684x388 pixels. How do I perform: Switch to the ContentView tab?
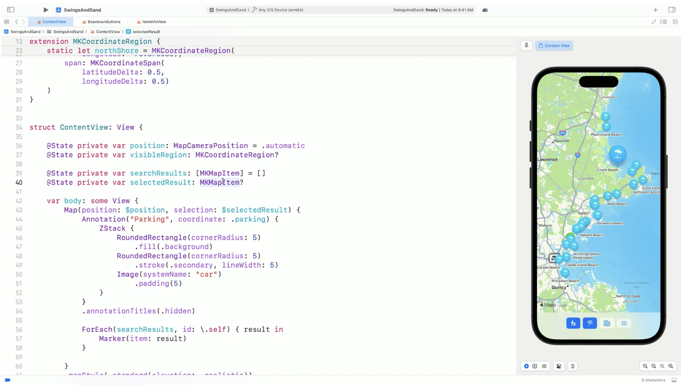tap(51, 22)
